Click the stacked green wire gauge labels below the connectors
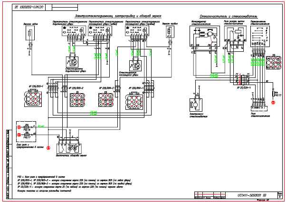This screenshot has width=286, height=202. pyautogui.click(x=94, y=113)
